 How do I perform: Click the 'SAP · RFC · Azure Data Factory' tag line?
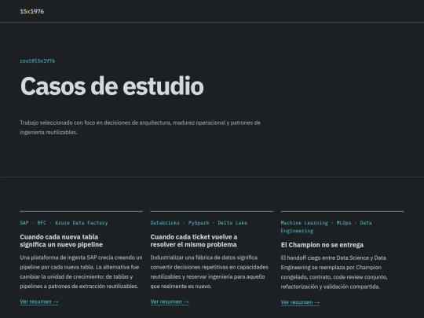(x=64, y=223)
